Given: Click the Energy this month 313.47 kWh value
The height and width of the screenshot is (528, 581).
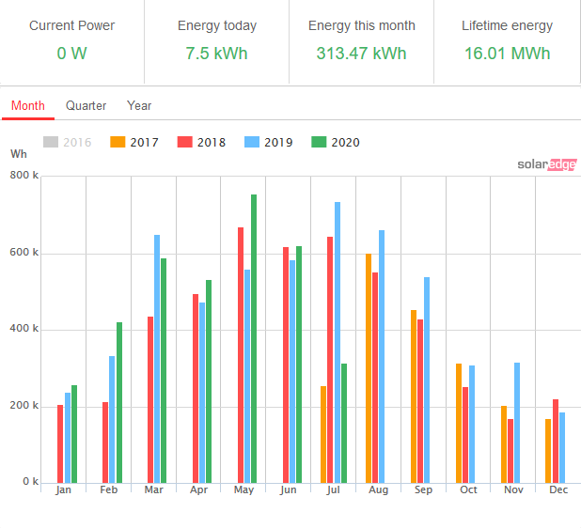Looking at the screenshot, I should [362, 54].
